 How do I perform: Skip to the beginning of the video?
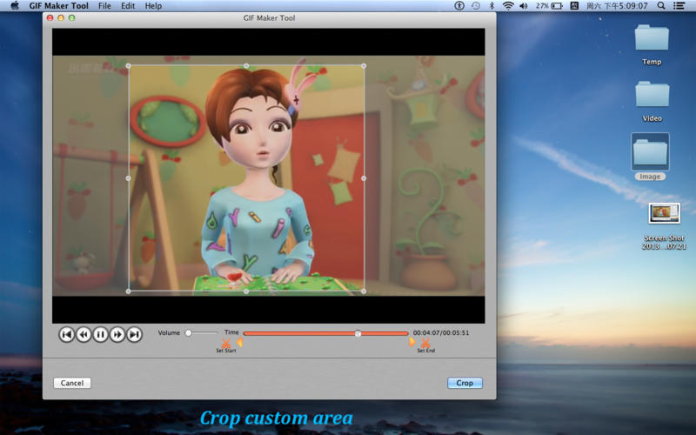coord(67,334)
